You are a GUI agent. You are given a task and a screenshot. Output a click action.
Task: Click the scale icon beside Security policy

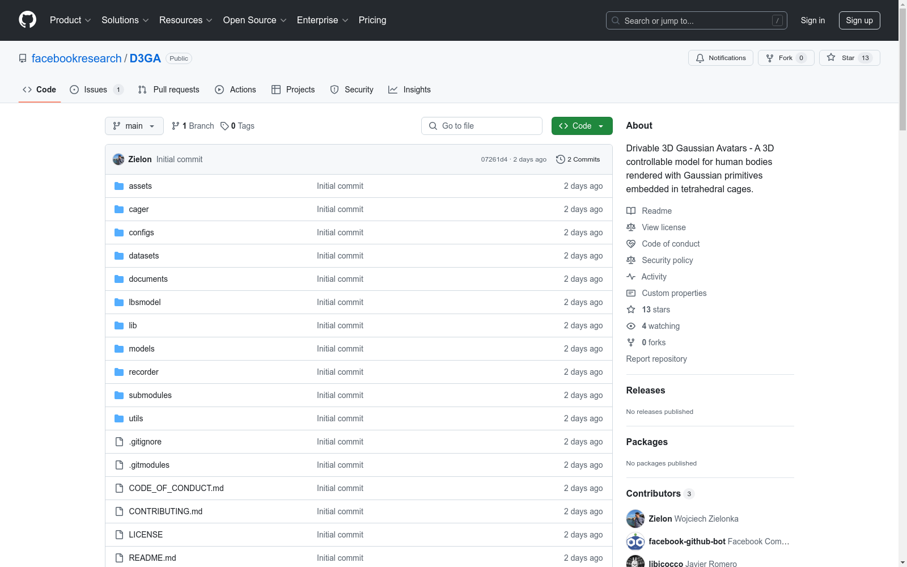631,260
